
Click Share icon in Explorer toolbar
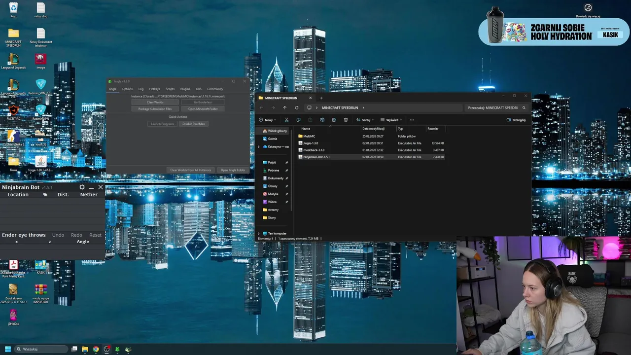click(x=334, y=120)
